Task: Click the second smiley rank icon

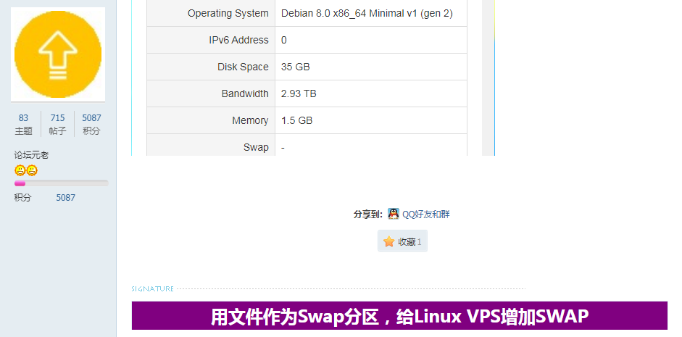Action: 32,170
